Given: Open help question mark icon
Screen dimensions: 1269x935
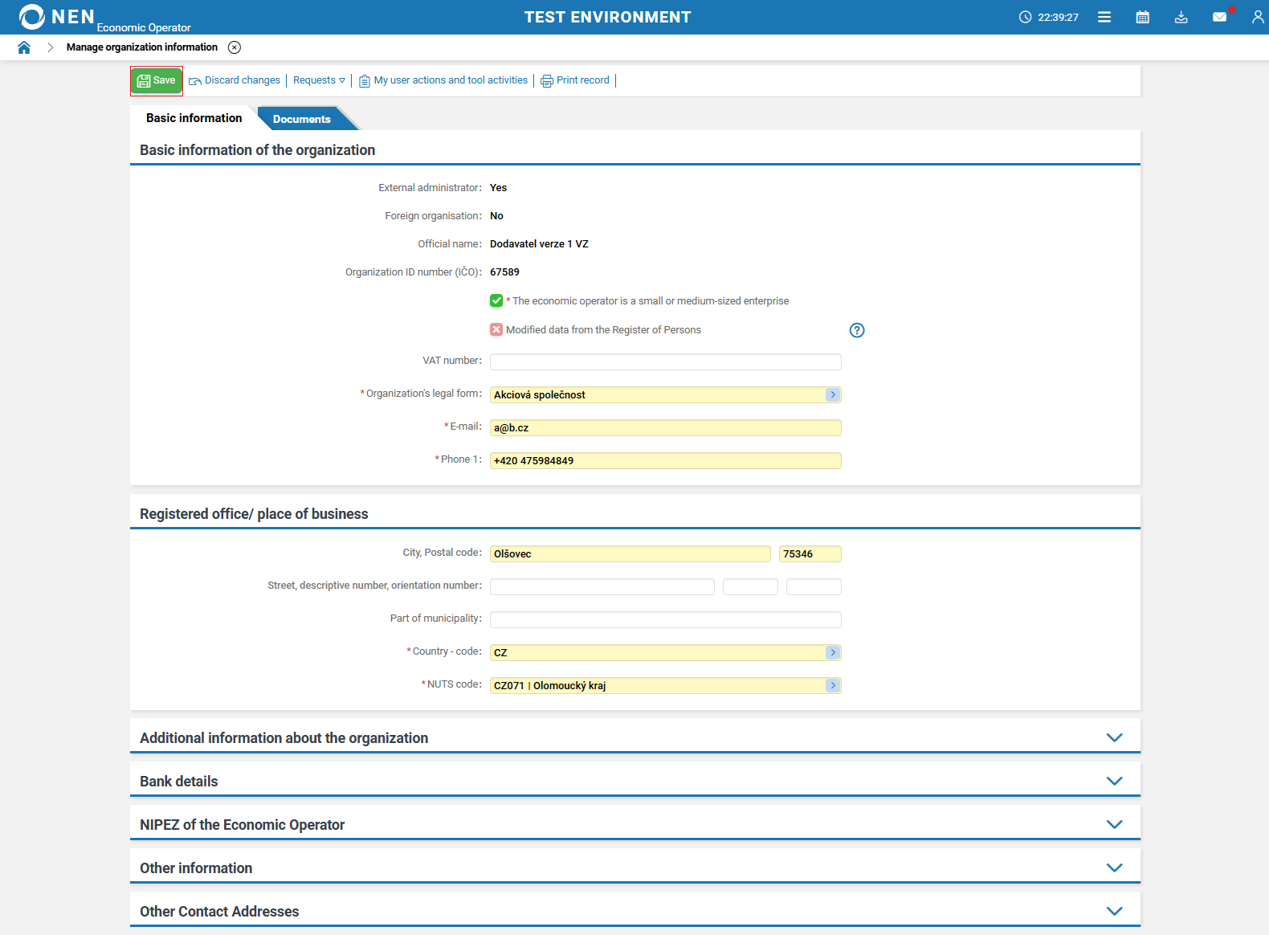Looking at the screenshot, I should (857, 330).
